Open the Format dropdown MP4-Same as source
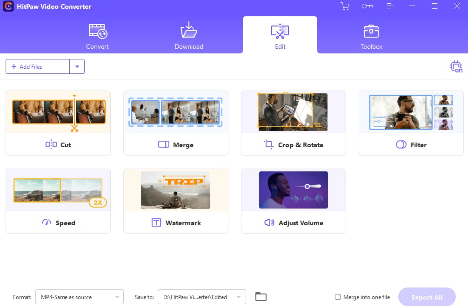Image resolution: width=468 pixels, height=307 pixels. pyautogui.click(x=80, y=297)
